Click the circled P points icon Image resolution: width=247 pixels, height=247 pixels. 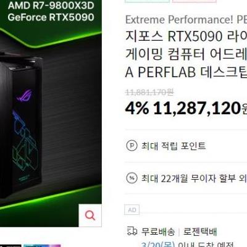click(132, 146)
